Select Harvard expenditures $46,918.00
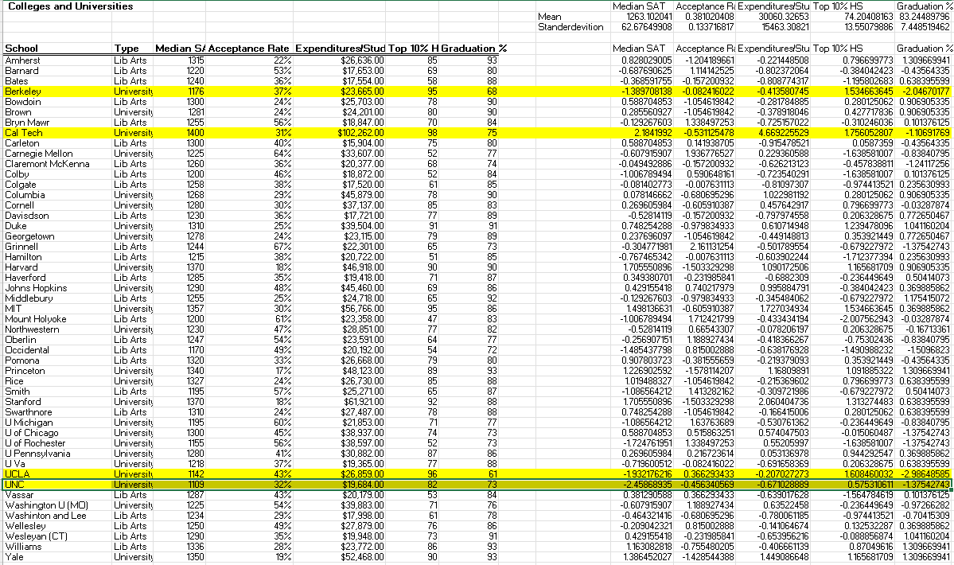Image resolution: width=954 pixels, height=565 pixels. 363,267
